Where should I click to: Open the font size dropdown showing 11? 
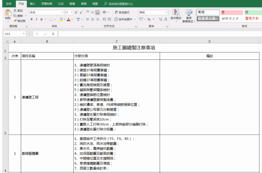tap(72, 12)
